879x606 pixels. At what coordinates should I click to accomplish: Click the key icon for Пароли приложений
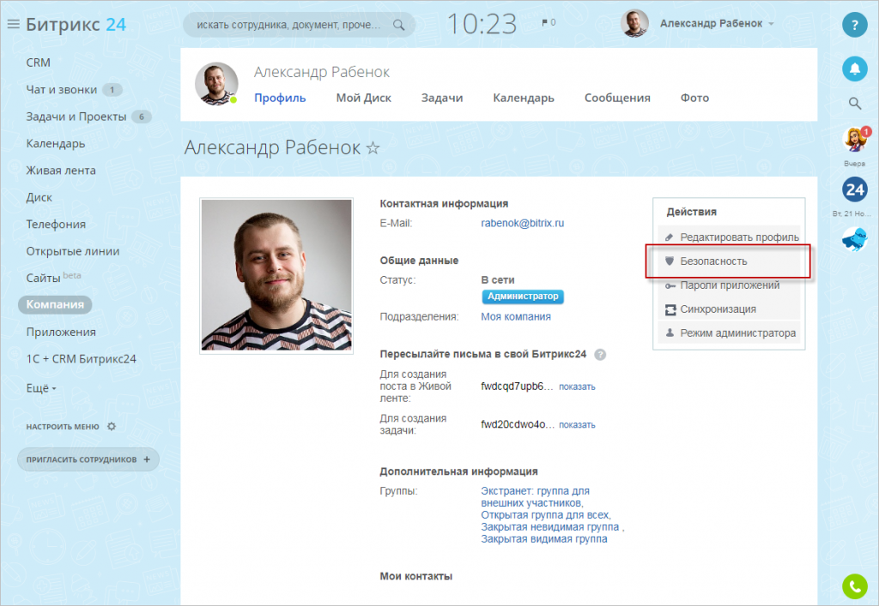click(x=670, y=286)
